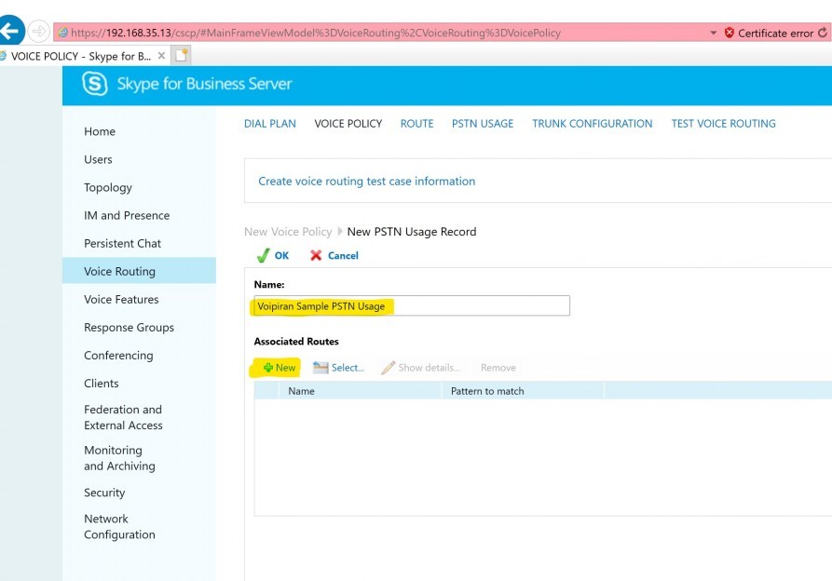Open Home in the left navigation
The image size is (832, 581).
coord(100,131)
